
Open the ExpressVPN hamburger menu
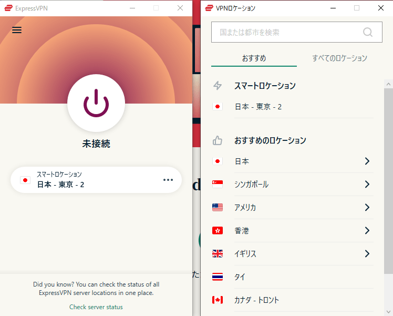click(17, 30)
